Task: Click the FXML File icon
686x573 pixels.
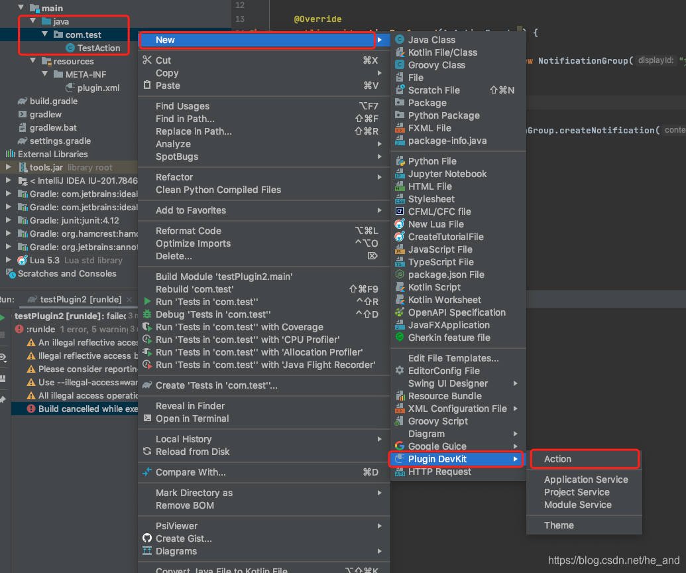Action: pyautogui.click(x=400, y=128)
